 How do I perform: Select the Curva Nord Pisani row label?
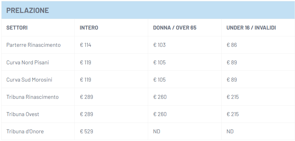pos(27,62)
